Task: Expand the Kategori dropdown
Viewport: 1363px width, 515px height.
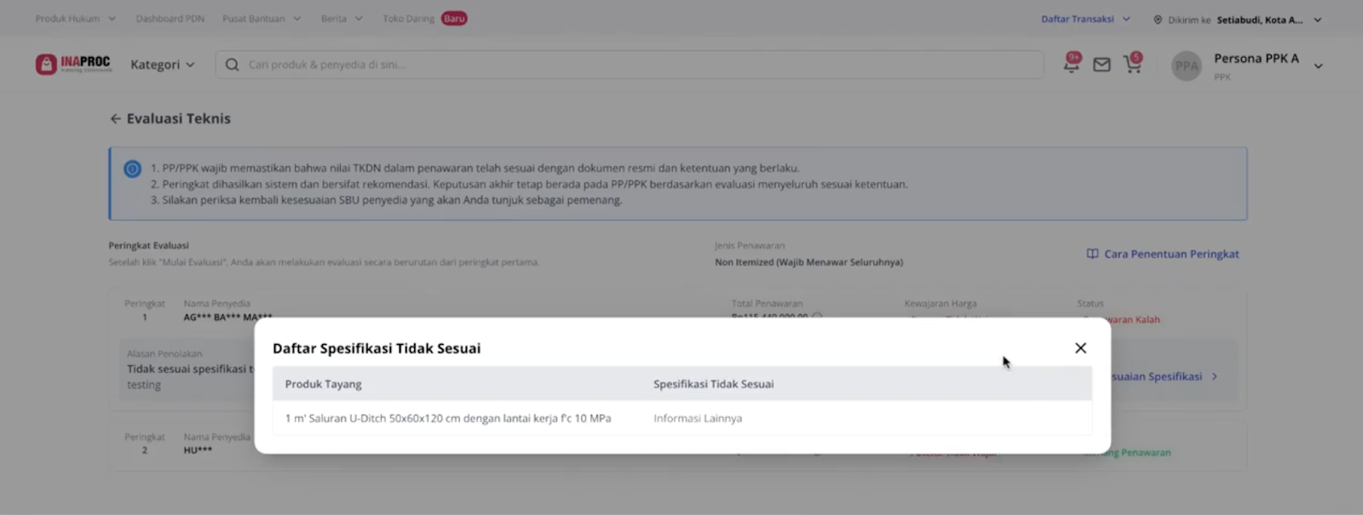Action: click(x=162, y=65)
